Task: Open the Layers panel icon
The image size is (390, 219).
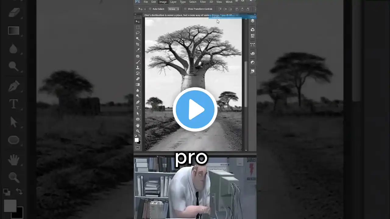Action: click(253, 21)
